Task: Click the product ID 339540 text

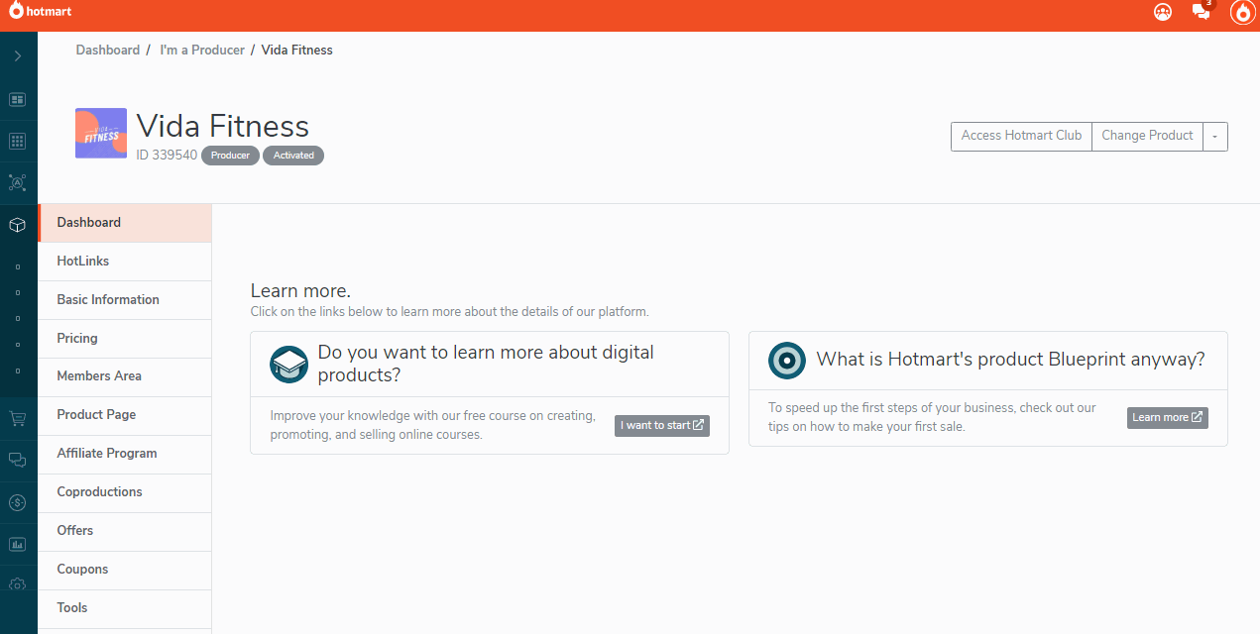Action: coord(167,155)
